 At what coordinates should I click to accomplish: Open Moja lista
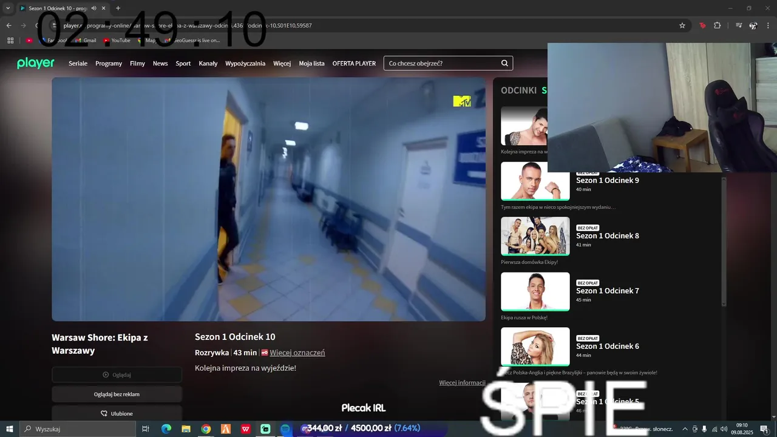pos(312,63)
